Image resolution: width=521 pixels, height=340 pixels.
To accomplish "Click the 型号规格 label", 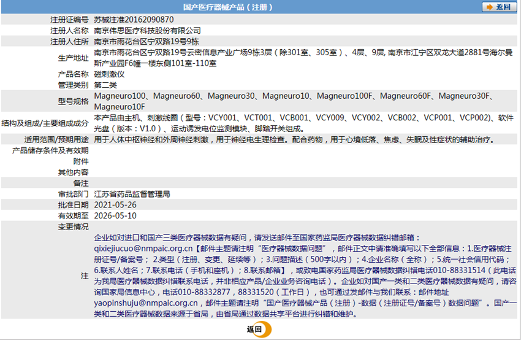I will click(73, 101).
